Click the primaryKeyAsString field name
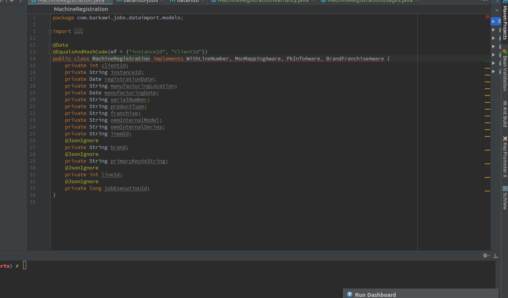 [x=138, y=161]
